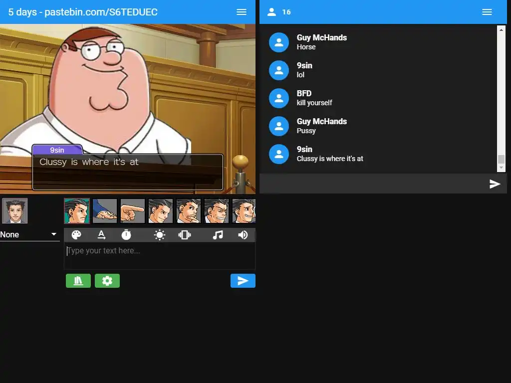Click 9sin avatar beside 'lol'
The height and width of the screenshot is (383, 511).
(x=279, y=70)
